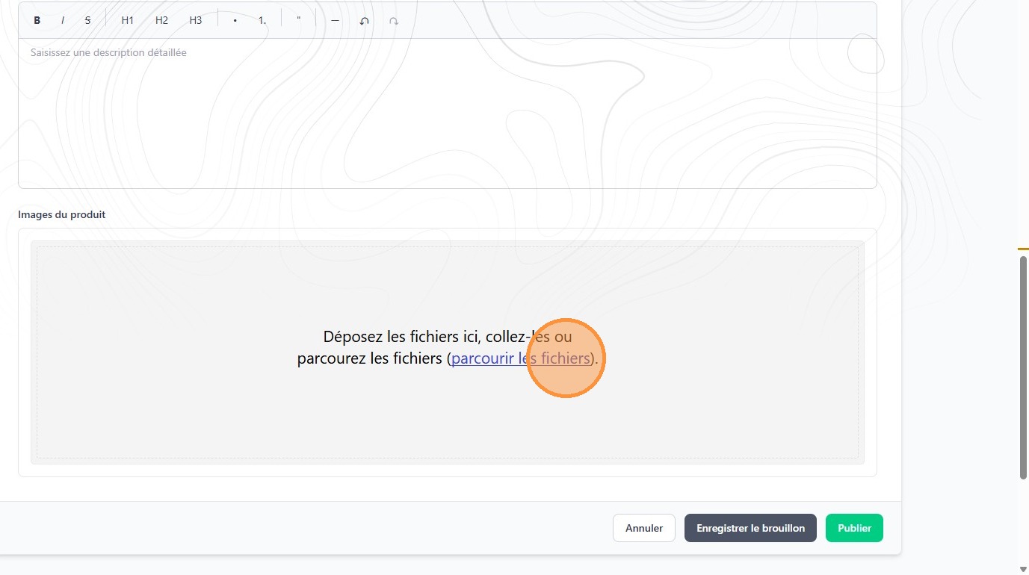This screenshot has height=575, width=1029.
Task: Redo the last edit
Action: 394,20
